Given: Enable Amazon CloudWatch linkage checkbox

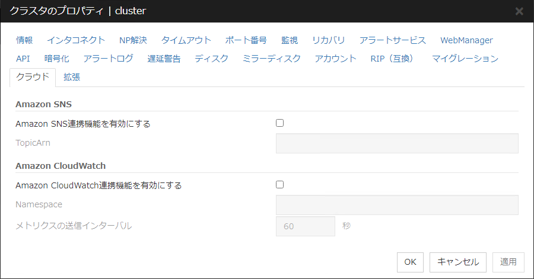Looking at the screenshot, I should [x=280, y=184].
